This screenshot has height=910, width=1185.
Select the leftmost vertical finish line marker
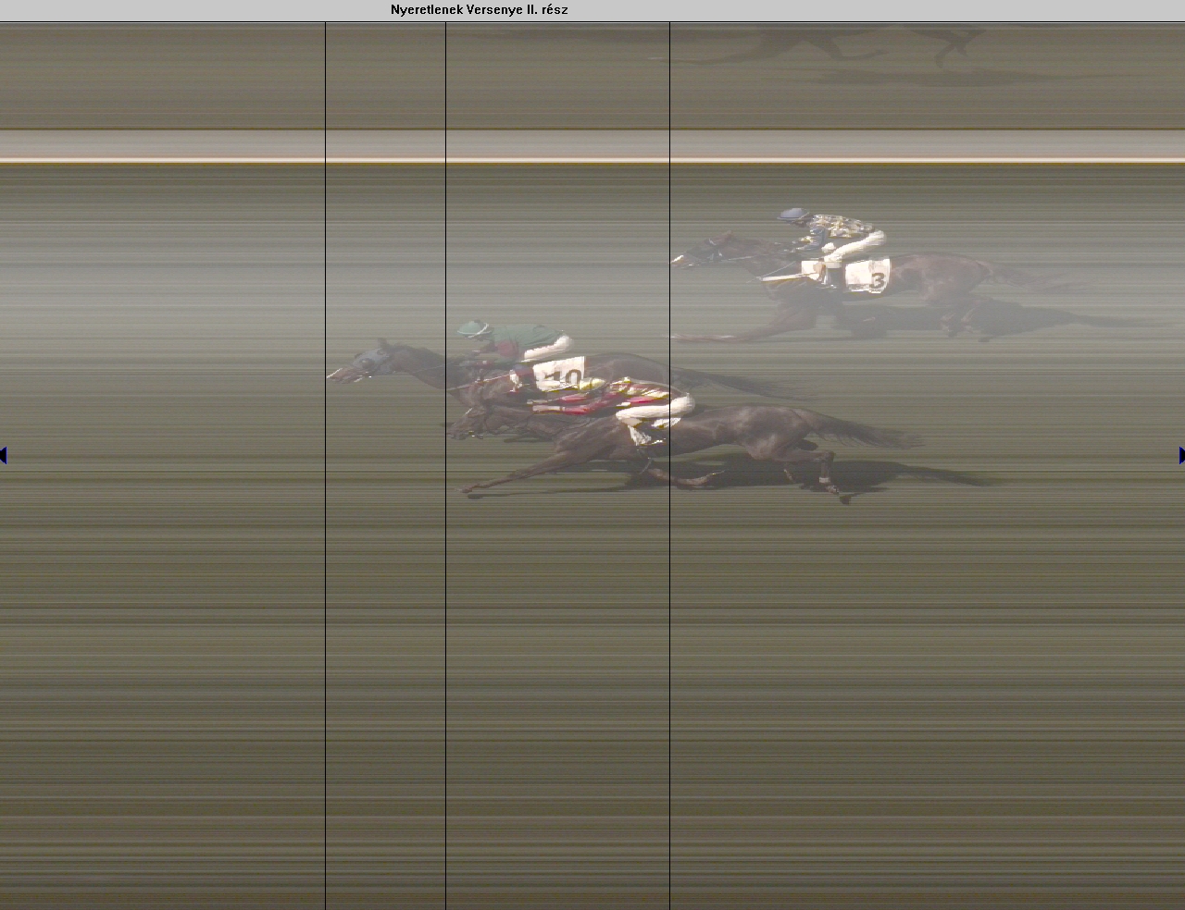(x=326, y=555)
